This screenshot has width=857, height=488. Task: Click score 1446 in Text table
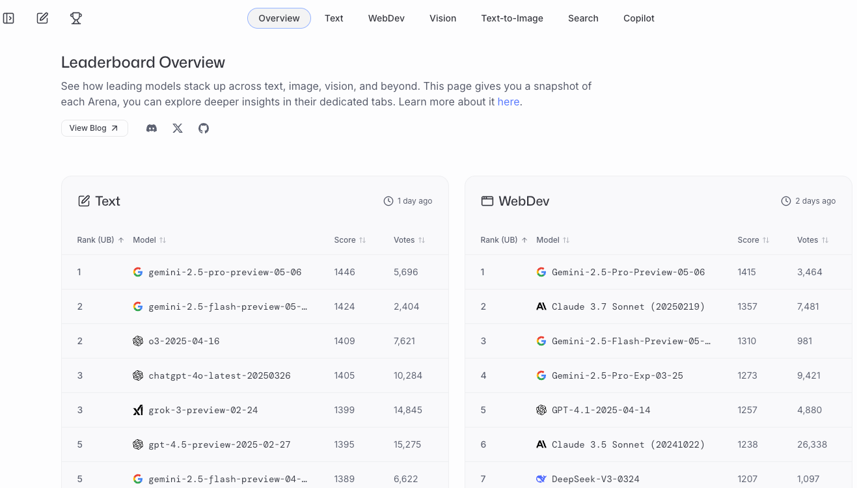point(344,272)
